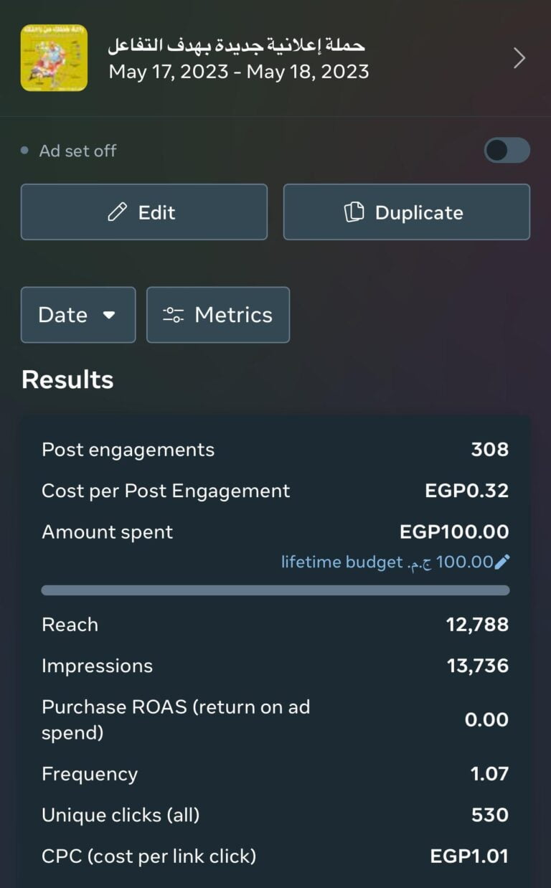Open the Date dropdown
Viewport: 551px width, 888px height.
(77, 315)
